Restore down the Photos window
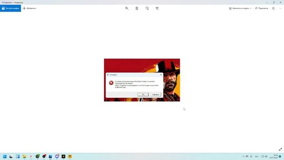Screen dimensions: 284x160 click(x=274, y=2)
